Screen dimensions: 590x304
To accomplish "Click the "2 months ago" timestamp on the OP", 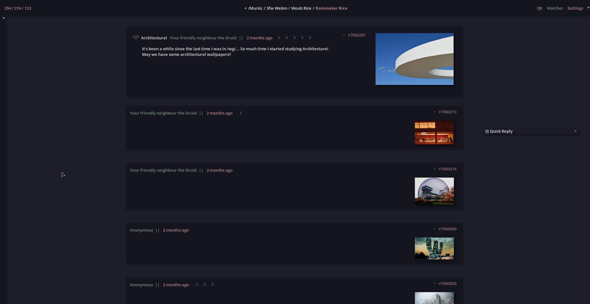I will tap(259, 37).
